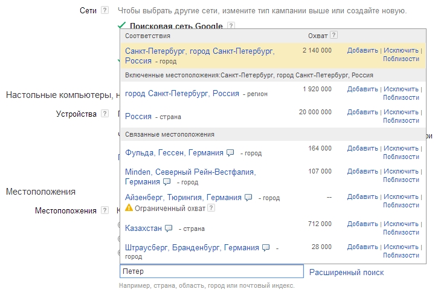Viewport: 435px width, 292px height.
Task: Click speech bubble icon beside Minden Германия
Action: 167,182
